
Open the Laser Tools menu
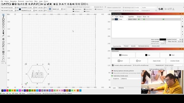click(29, 1)
